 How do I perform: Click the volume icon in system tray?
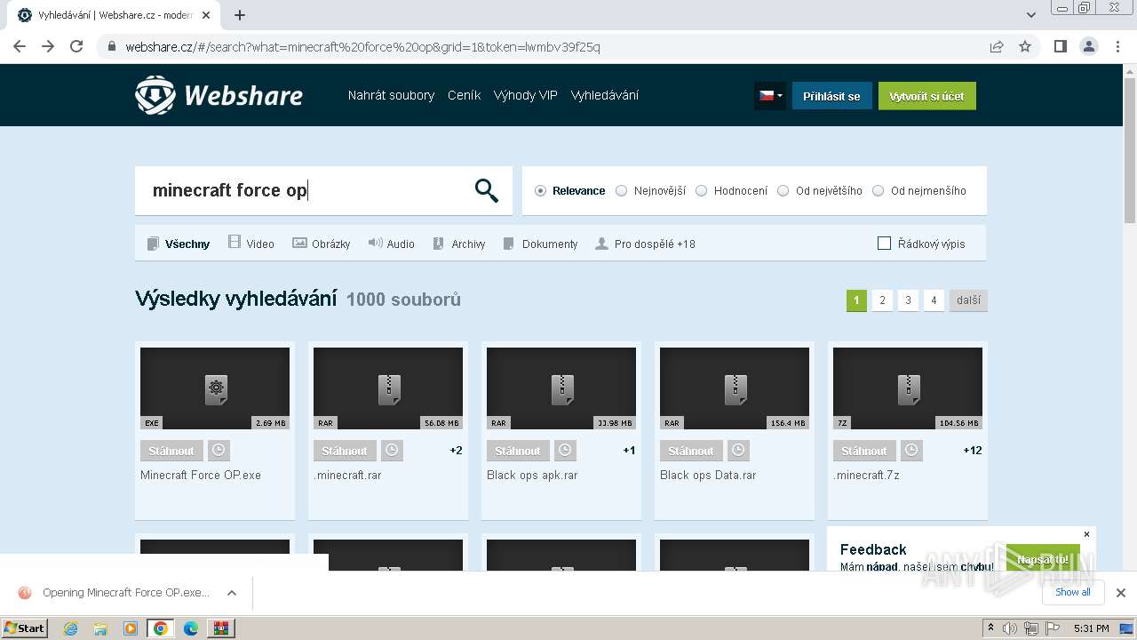[x=1010, y=628]
